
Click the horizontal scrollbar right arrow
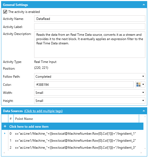pyautogui.click(x=141, y=153)
